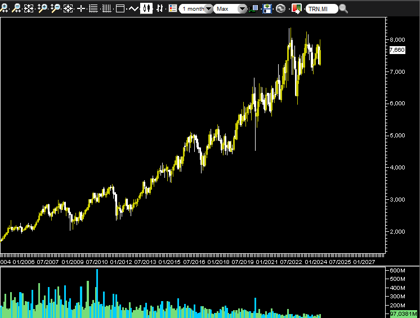Open the color legend settings icon
The width and height of the screenshot is (420, 318).
click(x=172, y=8)
